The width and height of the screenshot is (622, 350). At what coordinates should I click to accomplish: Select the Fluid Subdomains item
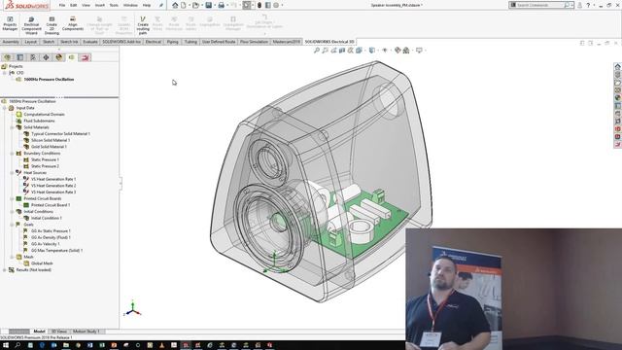tap(39, 121)
